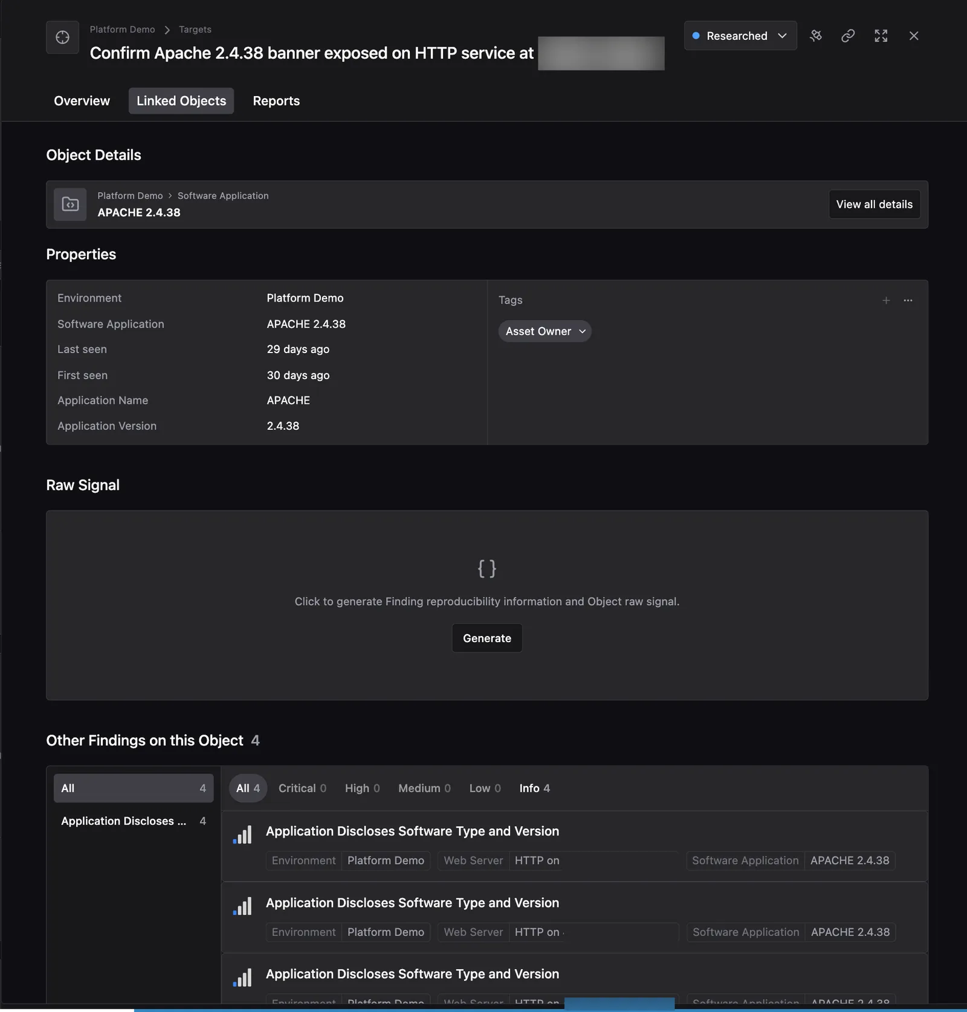This screenshot has width=967, height=1012.
Task: Filter findings by Medium severity
Action: coord(424,788)
